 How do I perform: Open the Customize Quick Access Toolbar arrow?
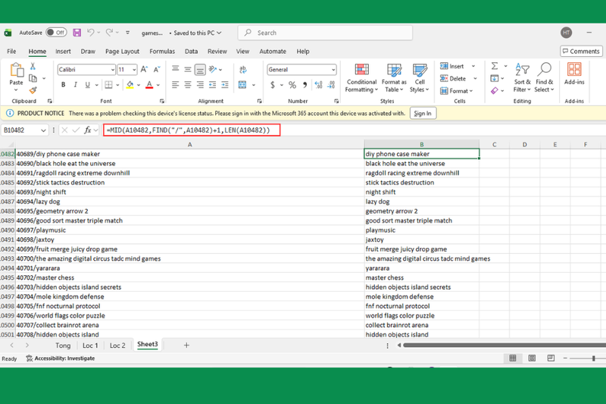[x=127, y=33]
